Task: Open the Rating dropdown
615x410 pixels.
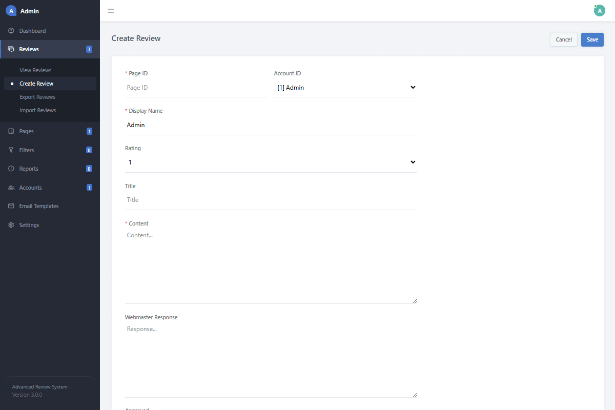Action: tap(271, 162)
